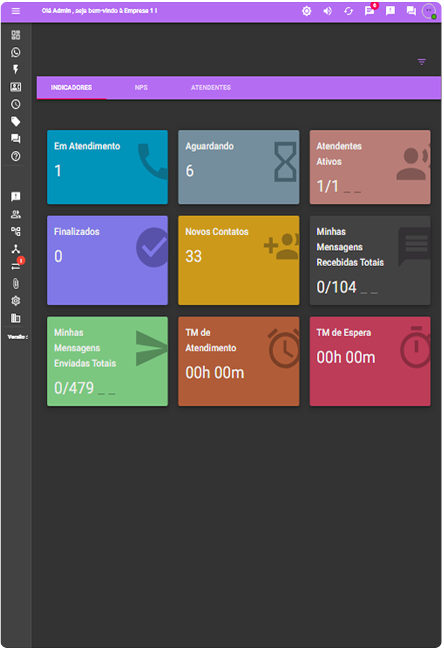Open the user avatar menu in top right

tap(428, 11)
